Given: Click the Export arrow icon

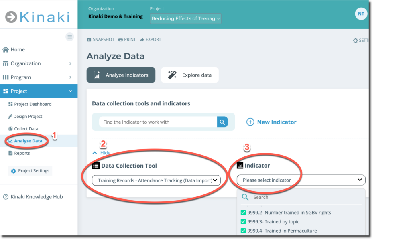Looking at the screenshot, I should point(142,40).
